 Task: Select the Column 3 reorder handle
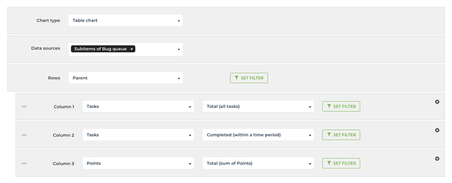24,164
